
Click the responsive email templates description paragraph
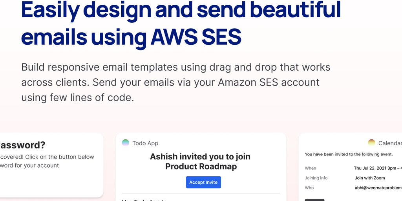(x=176, y=82)
